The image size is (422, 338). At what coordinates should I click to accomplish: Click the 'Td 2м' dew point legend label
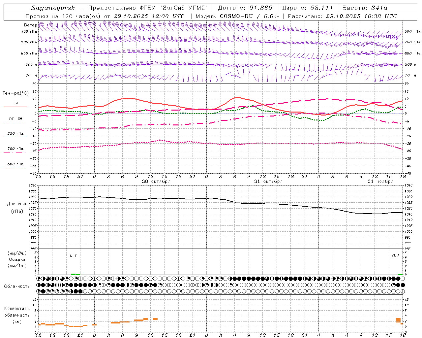(x=15, y=118)
